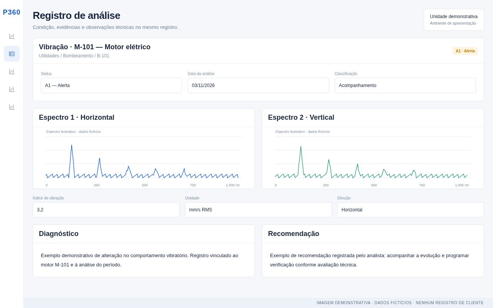Click the A1 · Alerta badge
Viewport: 493px width, 308px height.
(465, 51)
